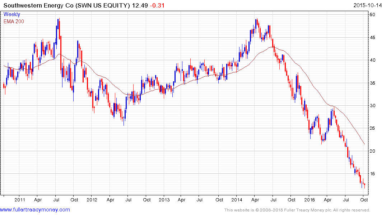Click the ticker text '(SWN US EQUITY)'
Viewport: 386px width, 215px height.
103,5
